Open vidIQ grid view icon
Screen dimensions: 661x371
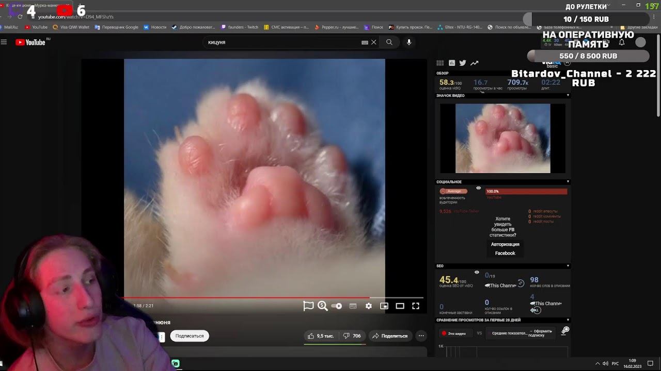click(x=440, y=63)
